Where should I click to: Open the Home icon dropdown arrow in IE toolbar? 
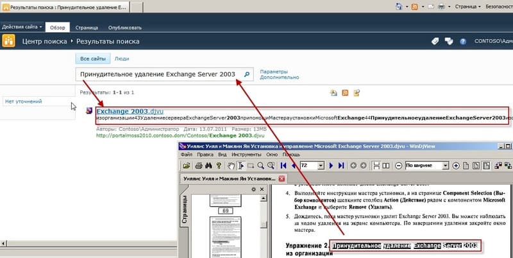407,6
